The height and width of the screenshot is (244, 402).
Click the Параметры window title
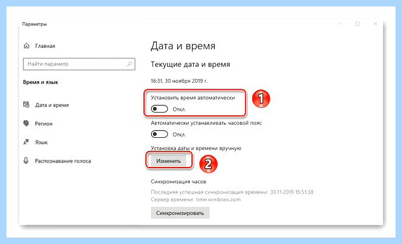(34, 24)
